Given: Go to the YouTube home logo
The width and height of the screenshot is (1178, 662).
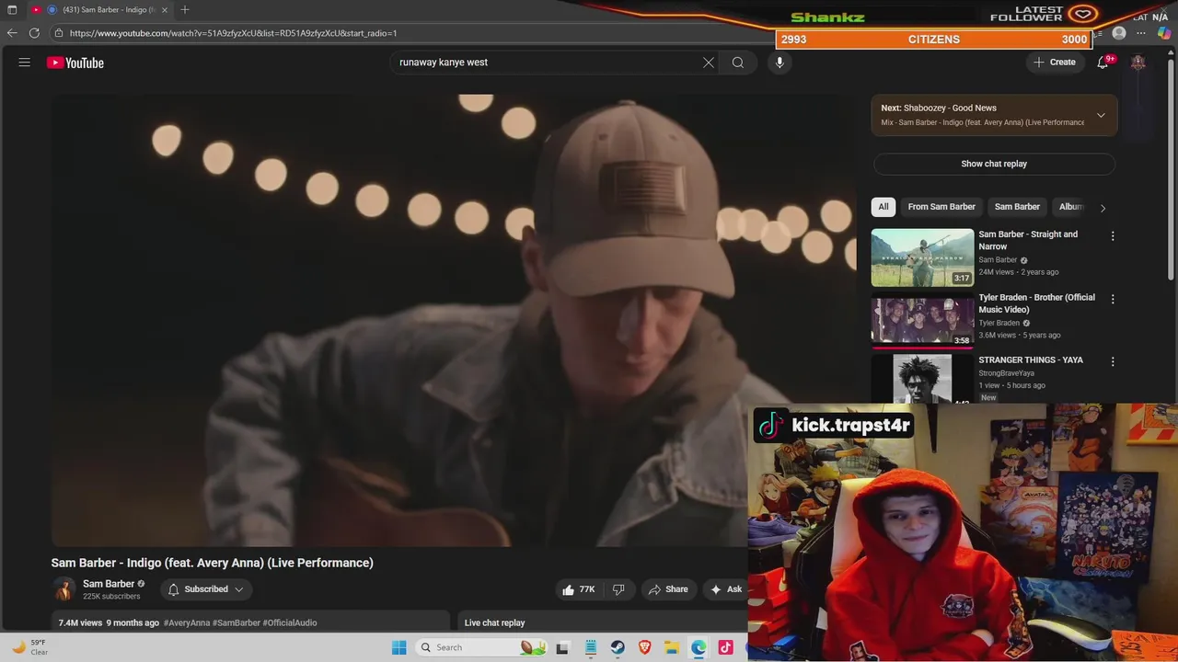Looking at the screenshot, I should click(x=75, y=63).
